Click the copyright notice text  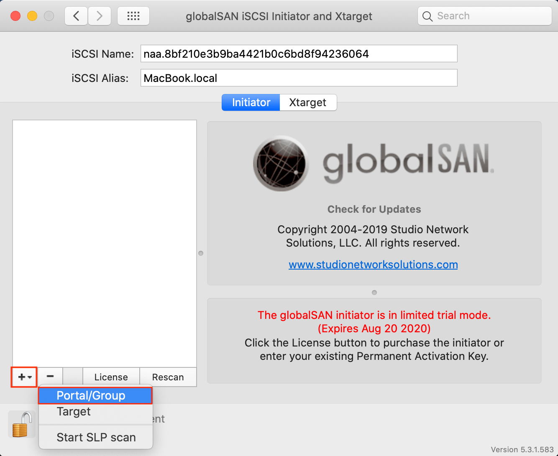tap(373, 236)
